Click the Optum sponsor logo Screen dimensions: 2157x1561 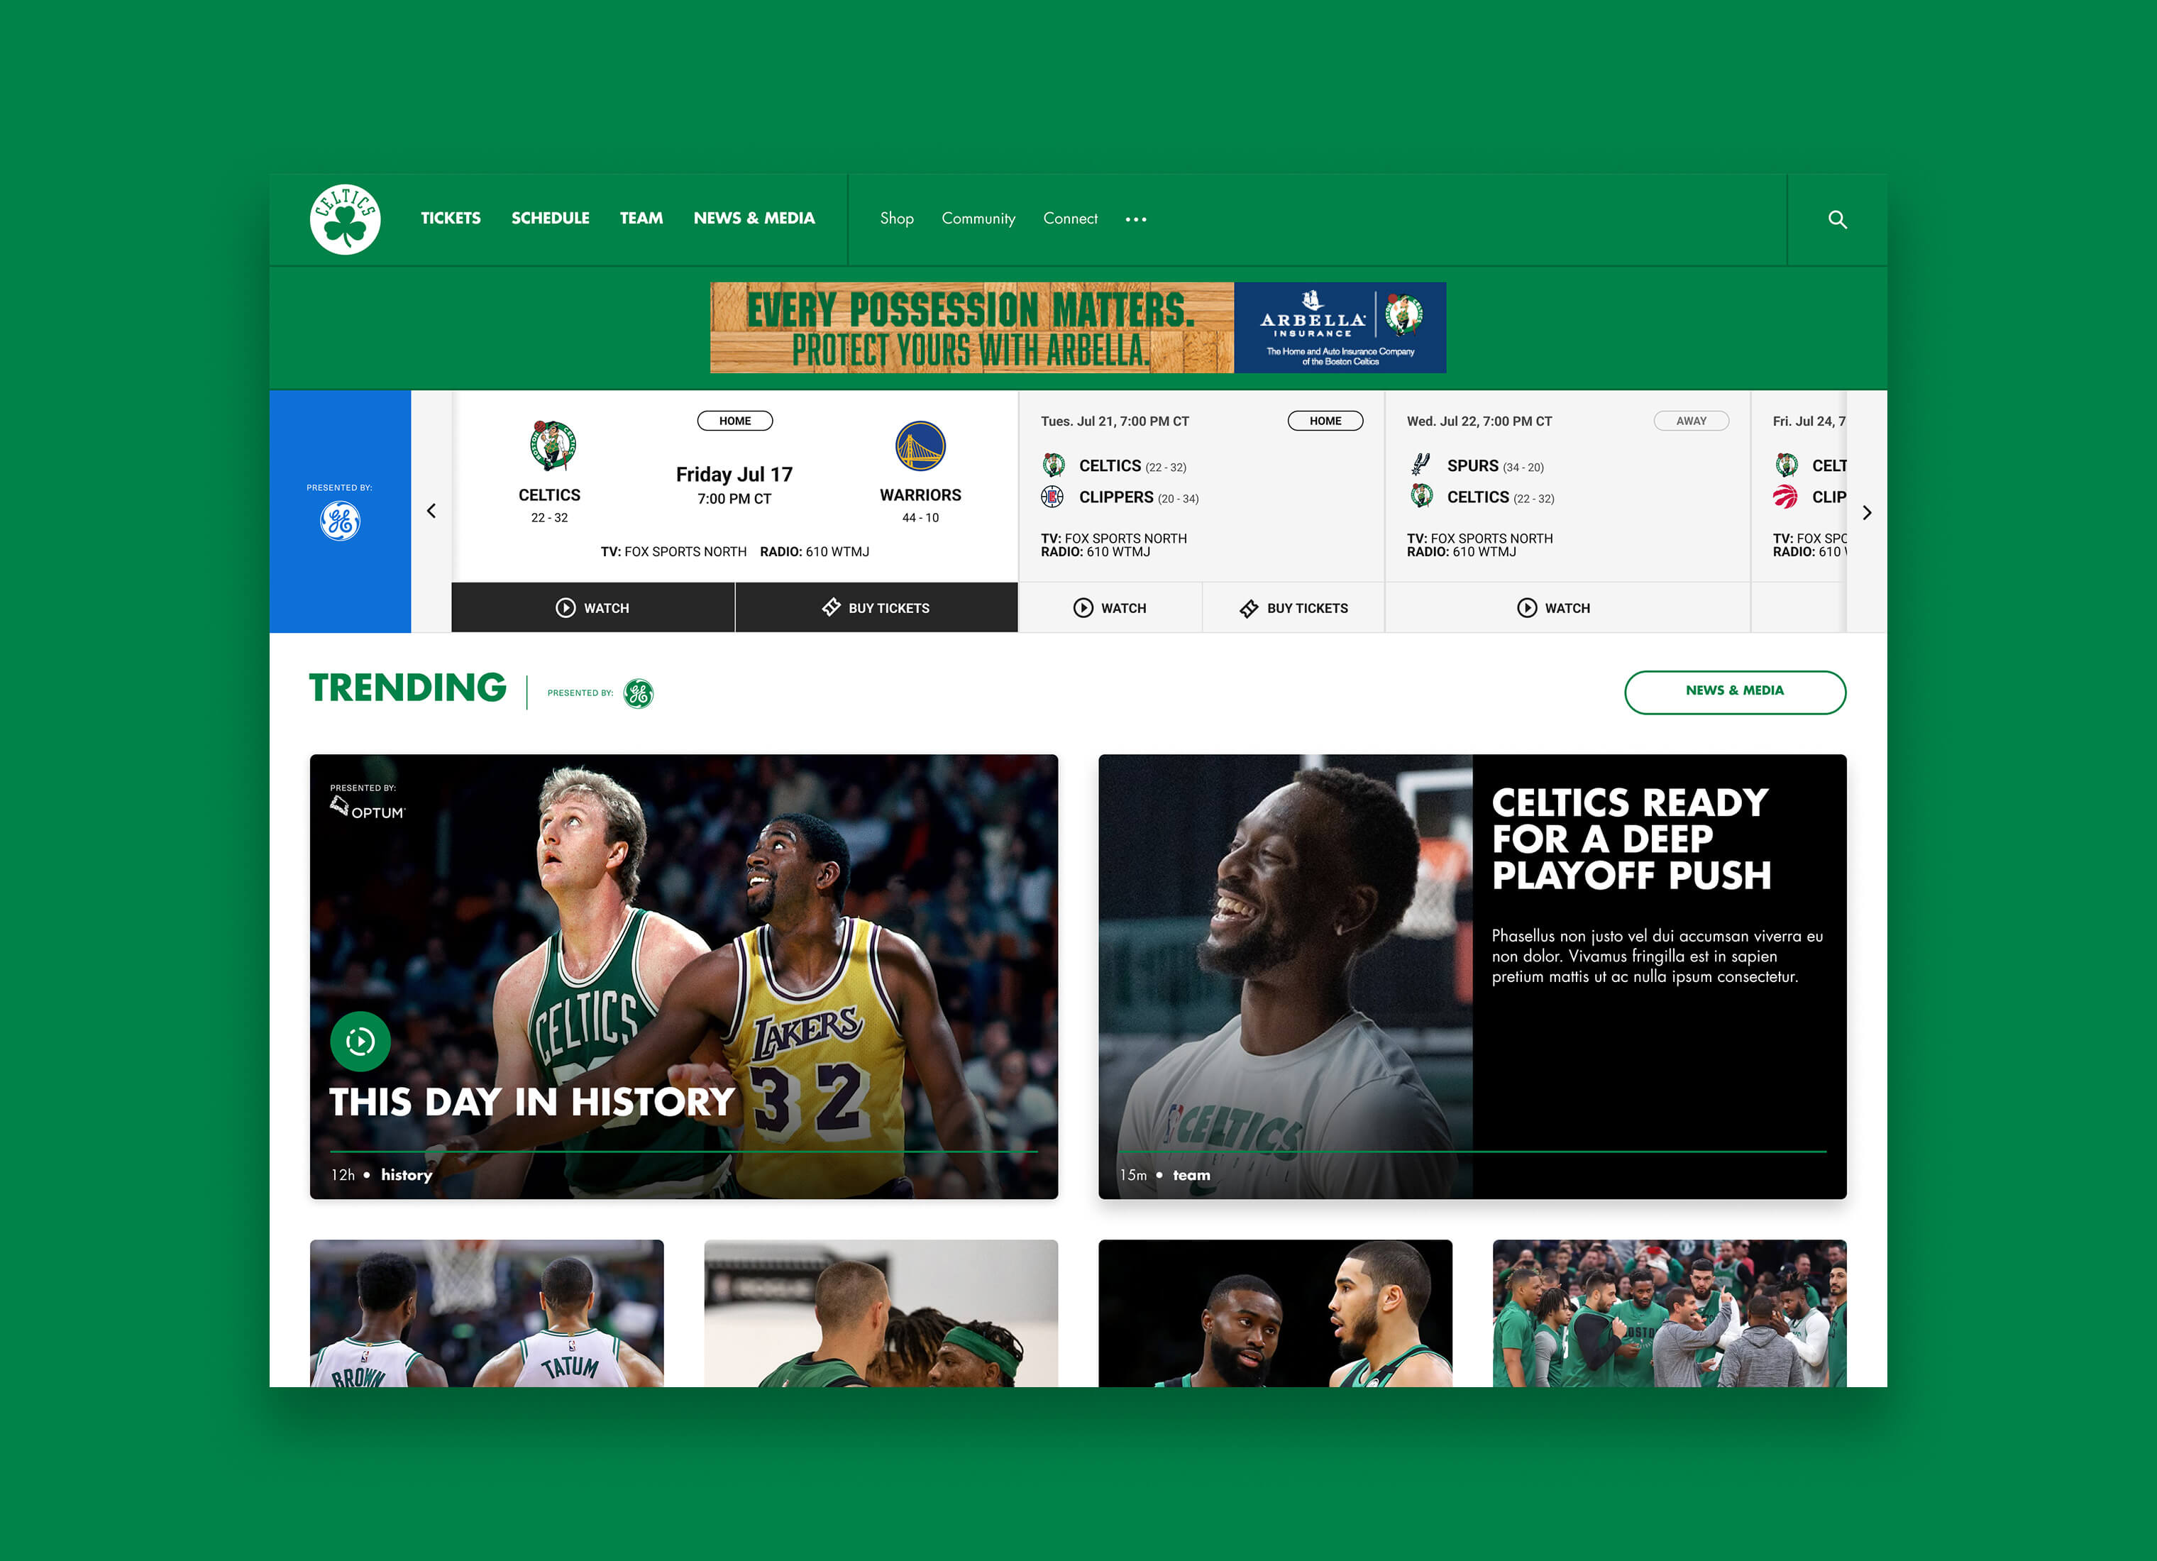[x=368, y=809]
